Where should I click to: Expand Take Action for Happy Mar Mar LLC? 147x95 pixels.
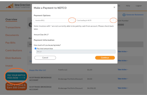[x=123, y=69]
